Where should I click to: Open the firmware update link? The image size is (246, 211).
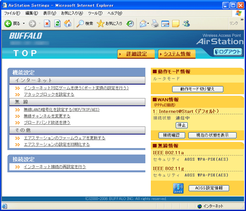[x=64, y=138]
